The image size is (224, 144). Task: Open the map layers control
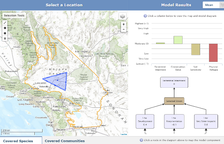[x=122, y=16]
